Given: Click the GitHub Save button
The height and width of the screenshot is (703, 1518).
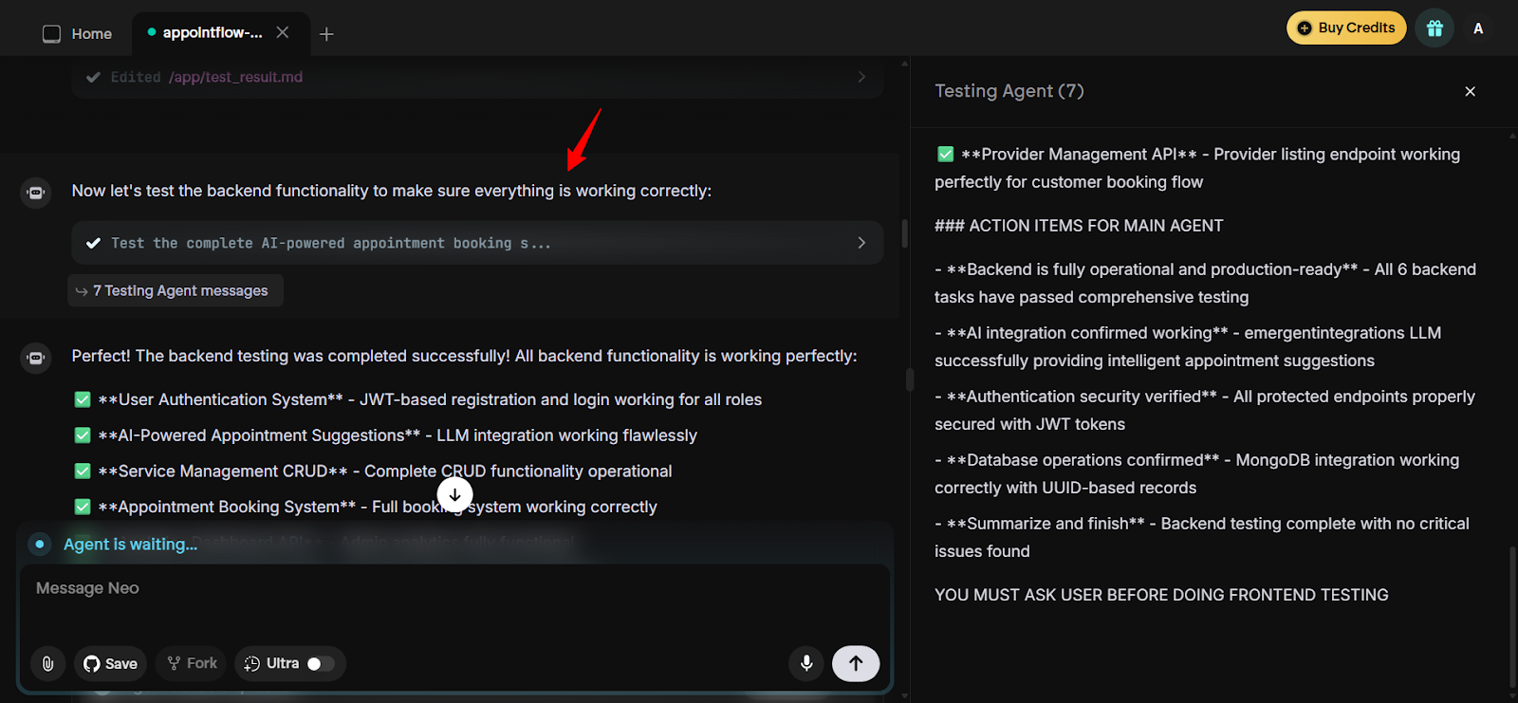Looking at the screenshot, I should (110, 663).
